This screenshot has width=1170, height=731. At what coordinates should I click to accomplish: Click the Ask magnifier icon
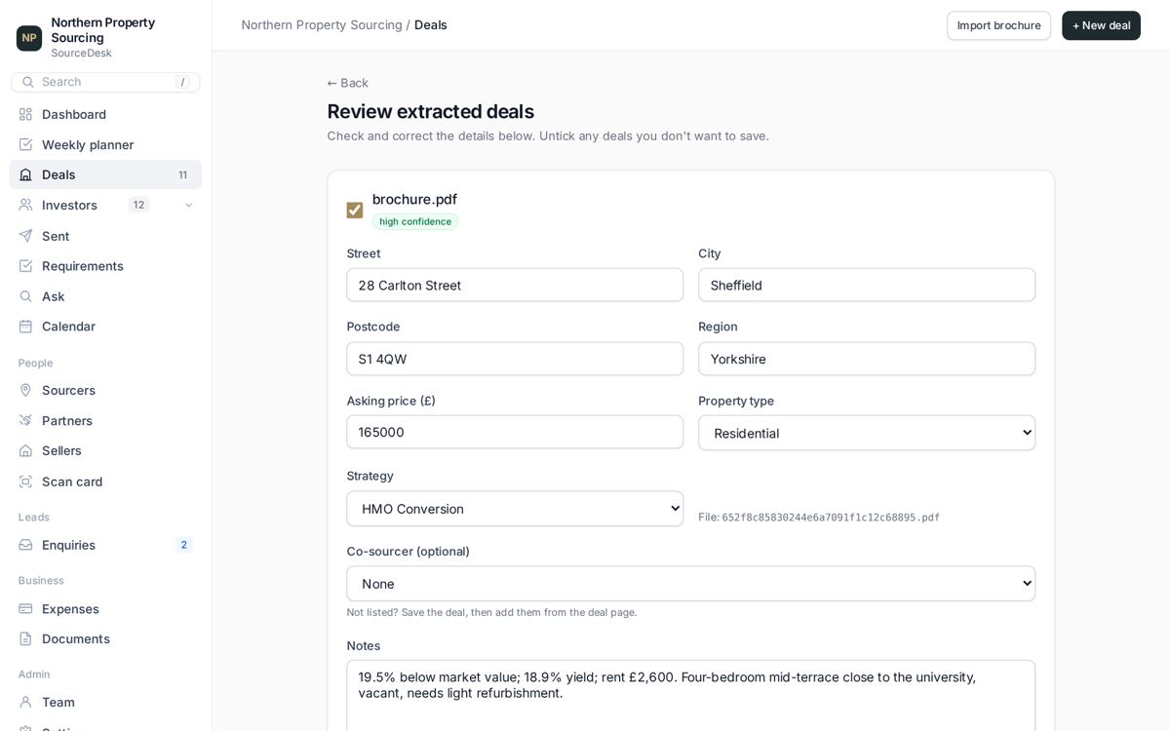26,296
